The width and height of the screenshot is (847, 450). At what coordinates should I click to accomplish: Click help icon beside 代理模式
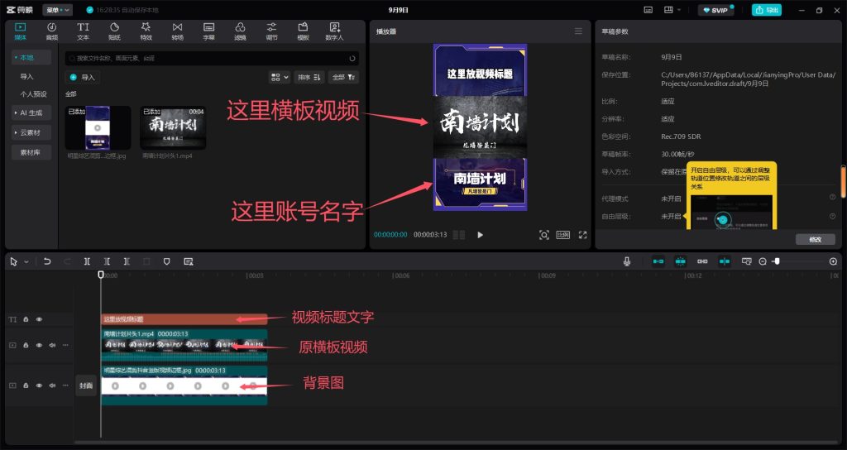coord(832,197)
